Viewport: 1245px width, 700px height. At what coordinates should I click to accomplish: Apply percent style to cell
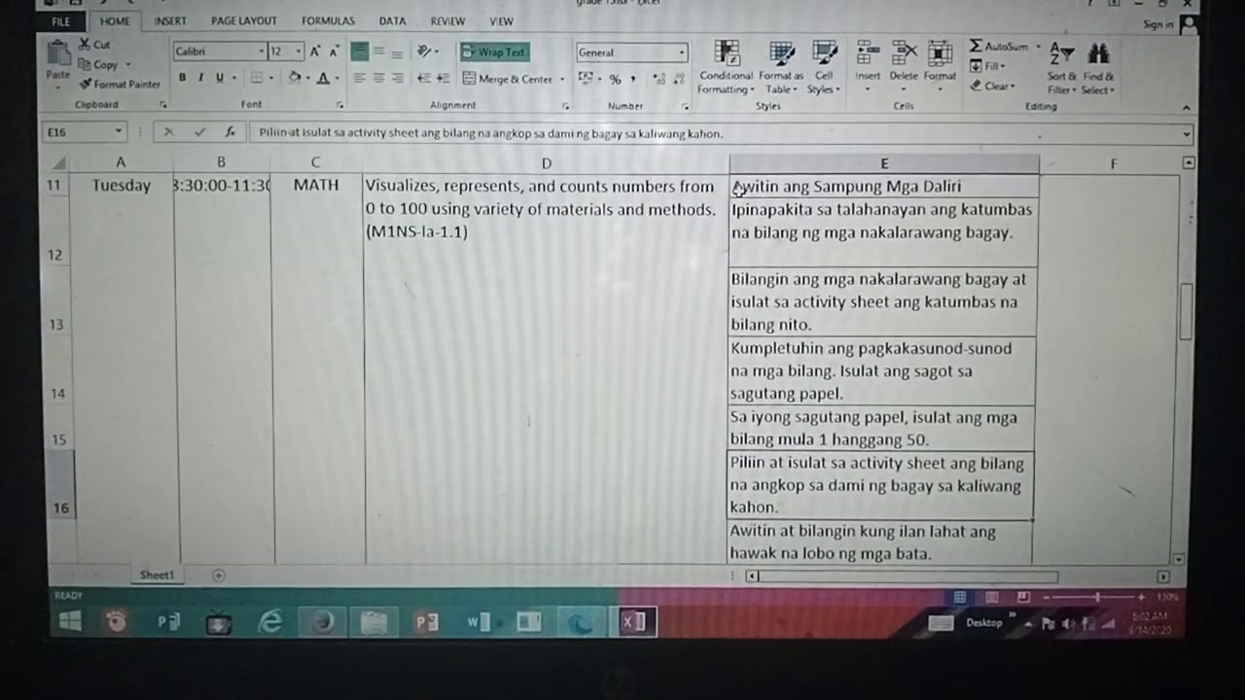pyautogui.click(x=615, y=80)
